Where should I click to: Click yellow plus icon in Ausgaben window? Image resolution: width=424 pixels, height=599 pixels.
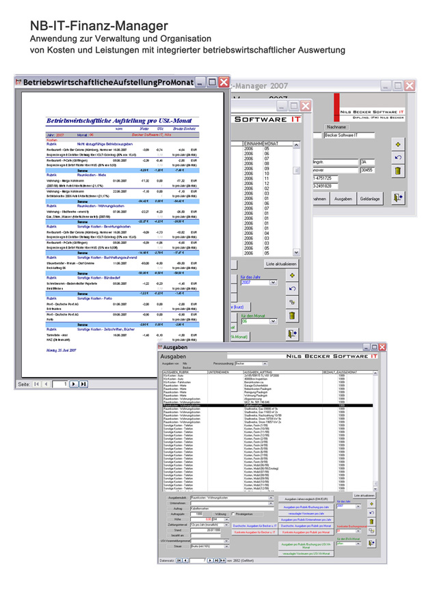click(371, 504)
